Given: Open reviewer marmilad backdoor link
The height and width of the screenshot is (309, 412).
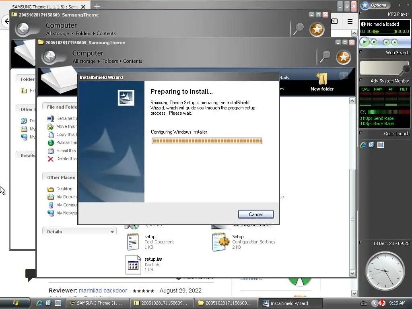Looking at the screenshot, I should 103,290.
